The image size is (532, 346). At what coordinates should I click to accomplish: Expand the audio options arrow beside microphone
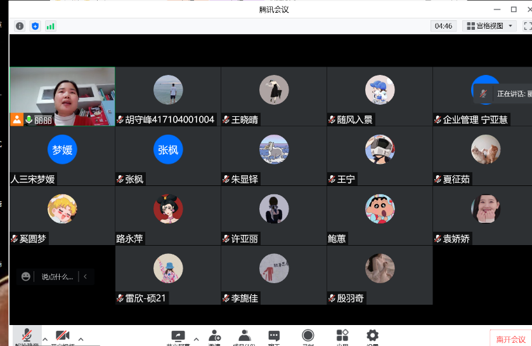click(45, 339)
